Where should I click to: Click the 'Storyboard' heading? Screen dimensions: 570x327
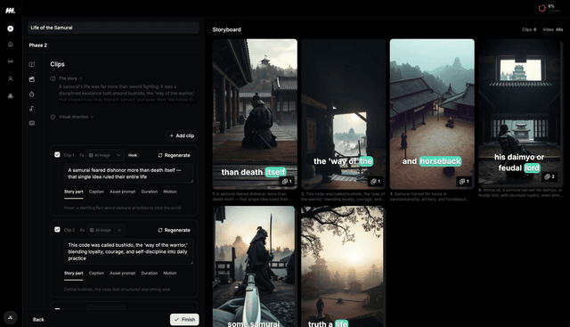point(226,29)
